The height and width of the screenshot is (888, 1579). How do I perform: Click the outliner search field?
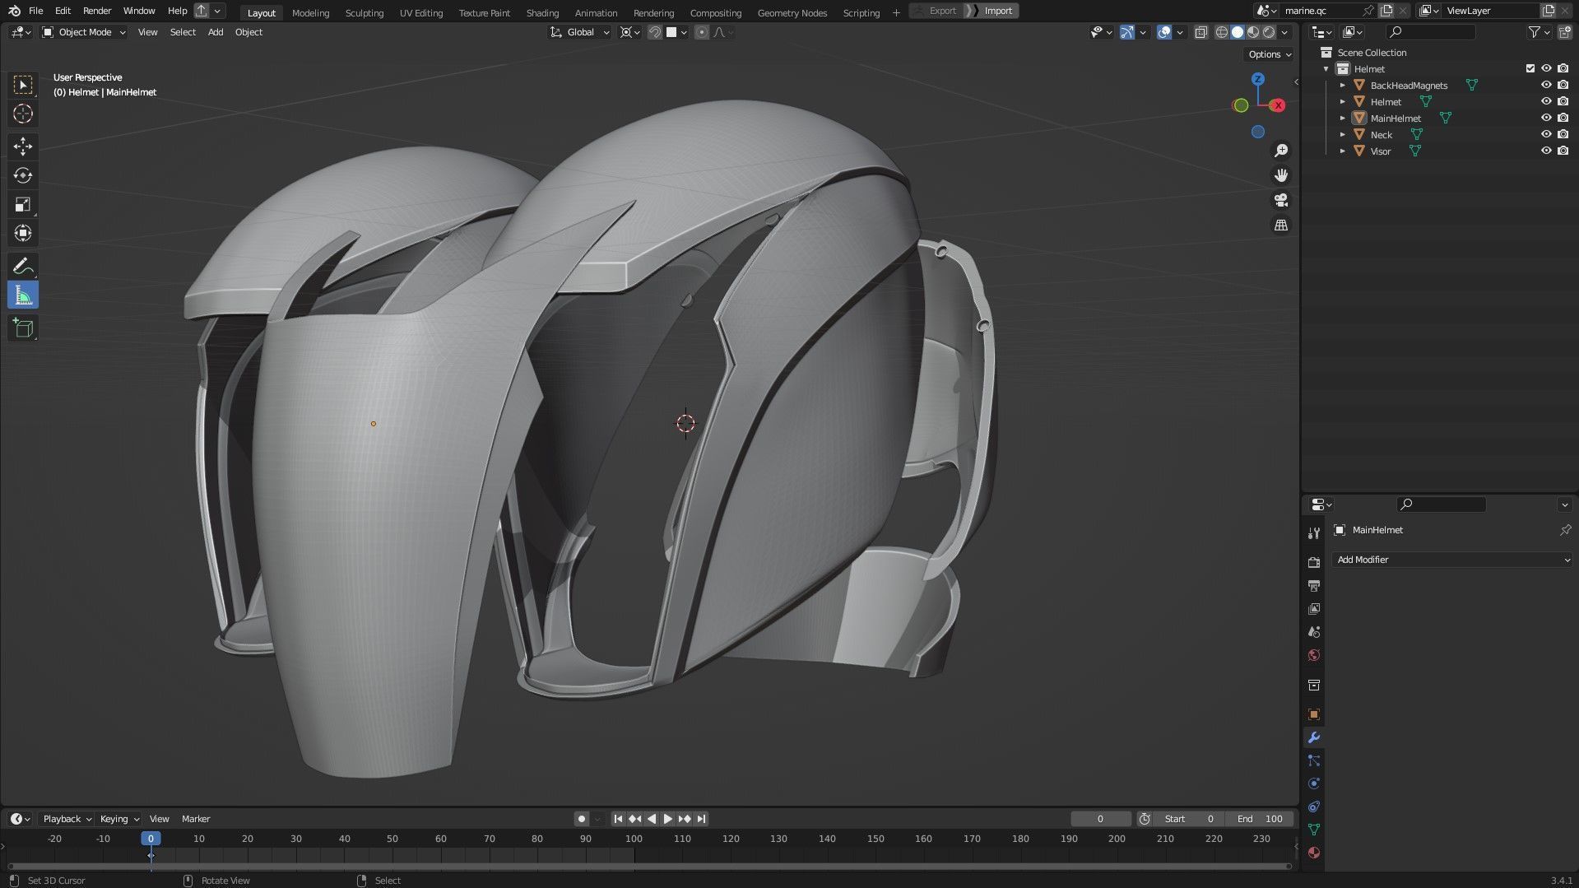1430,32
